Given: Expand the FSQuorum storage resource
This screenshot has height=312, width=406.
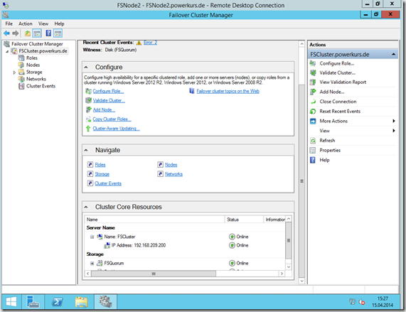Looking at the screenshot, I should coord(92,264).
